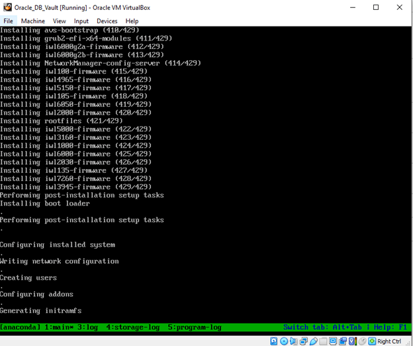Select the 3:log tab label
The width and height of the screenshot is (413, 346).
(x=87, y=327)
